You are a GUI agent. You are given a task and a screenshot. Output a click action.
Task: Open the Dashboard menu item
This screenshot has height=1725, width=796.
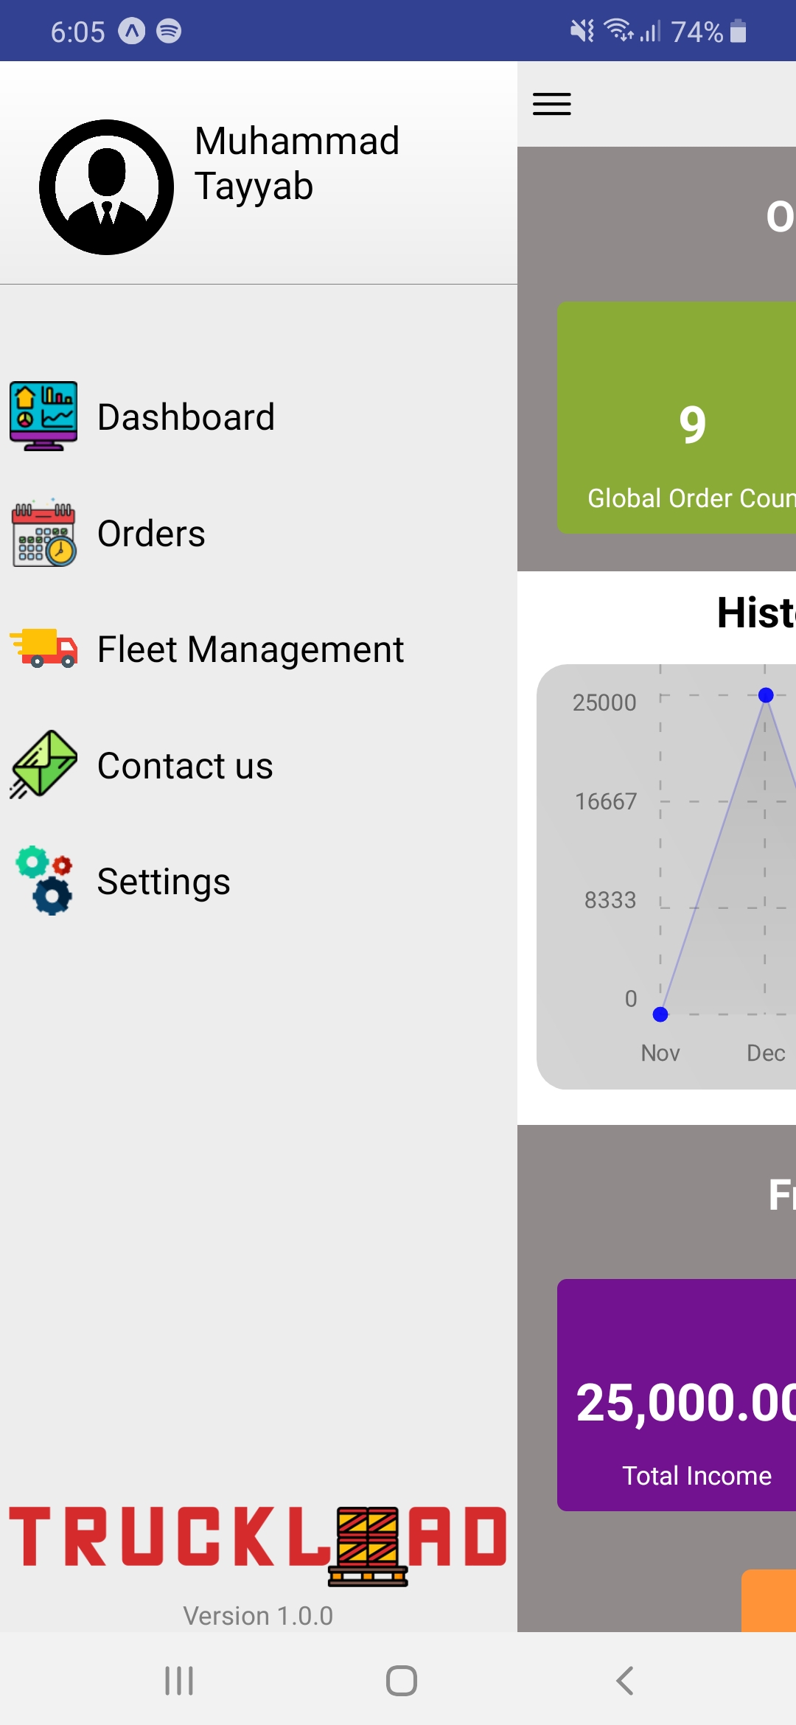coord(186,417)
